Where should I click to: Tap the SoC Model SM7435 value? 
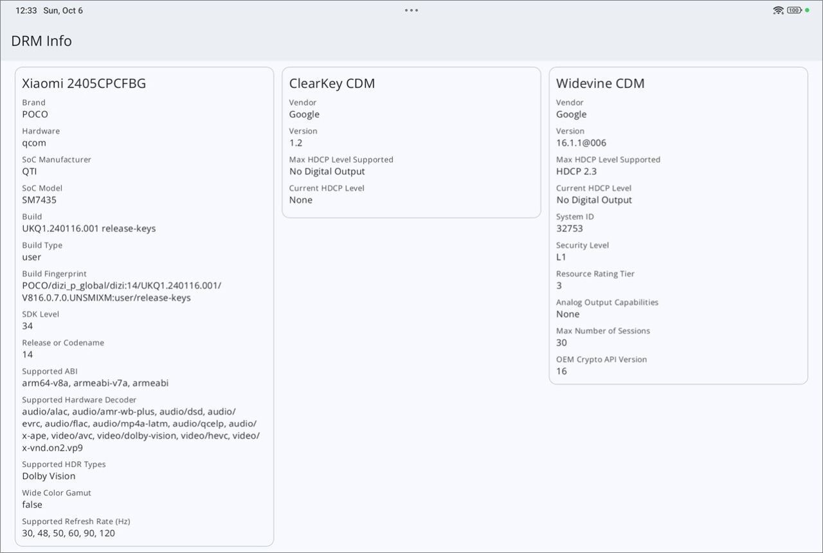(39, 200)
